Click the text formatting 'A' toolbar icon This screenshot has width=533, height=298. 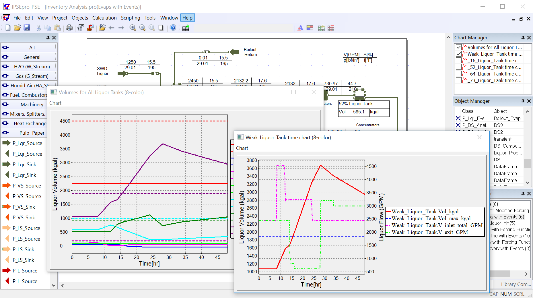coord(300,28)
